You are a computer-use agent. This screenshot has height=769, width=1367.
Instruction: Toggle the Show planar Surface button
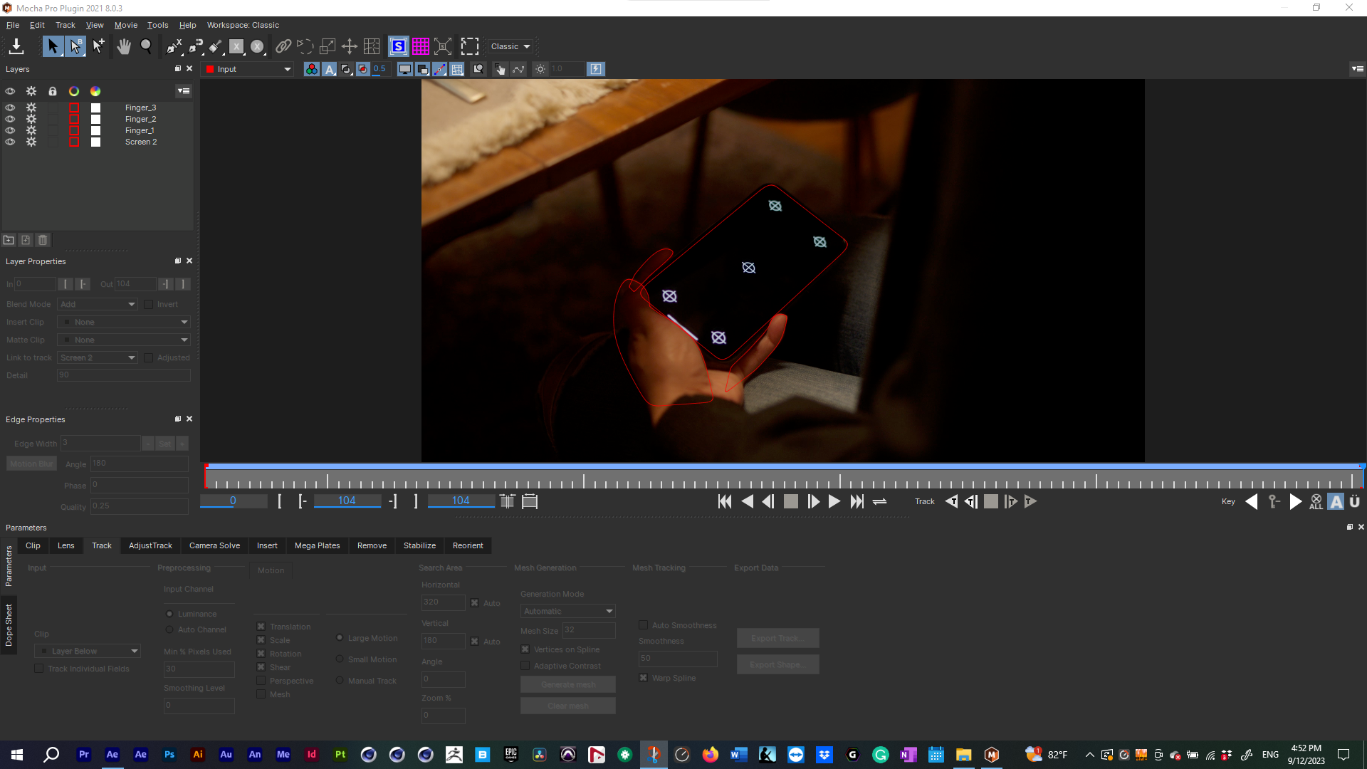click(398, 47)
